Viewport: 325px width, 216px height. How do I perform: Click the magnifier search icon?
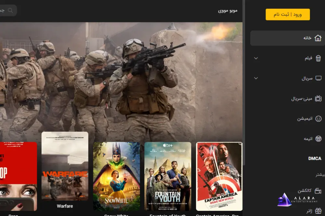(10, 10)
